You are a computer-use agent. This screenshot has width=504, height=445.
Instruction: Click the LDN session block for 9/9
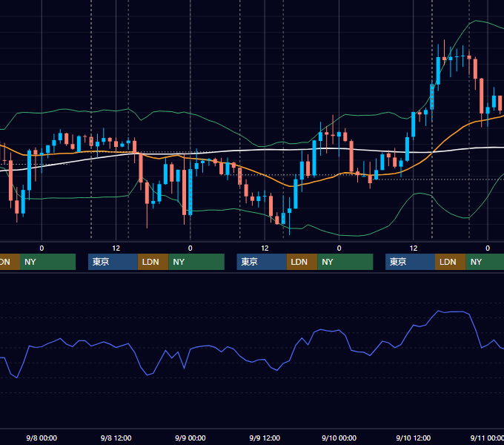[302, 262]
